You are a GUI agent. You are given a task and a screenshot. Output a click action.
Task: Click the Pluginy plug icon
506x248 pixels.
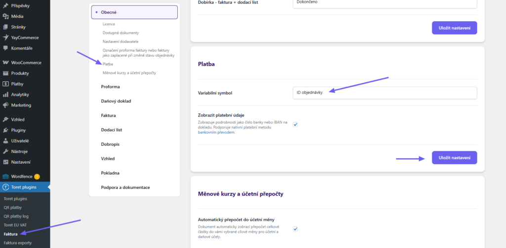pos(5,130)
